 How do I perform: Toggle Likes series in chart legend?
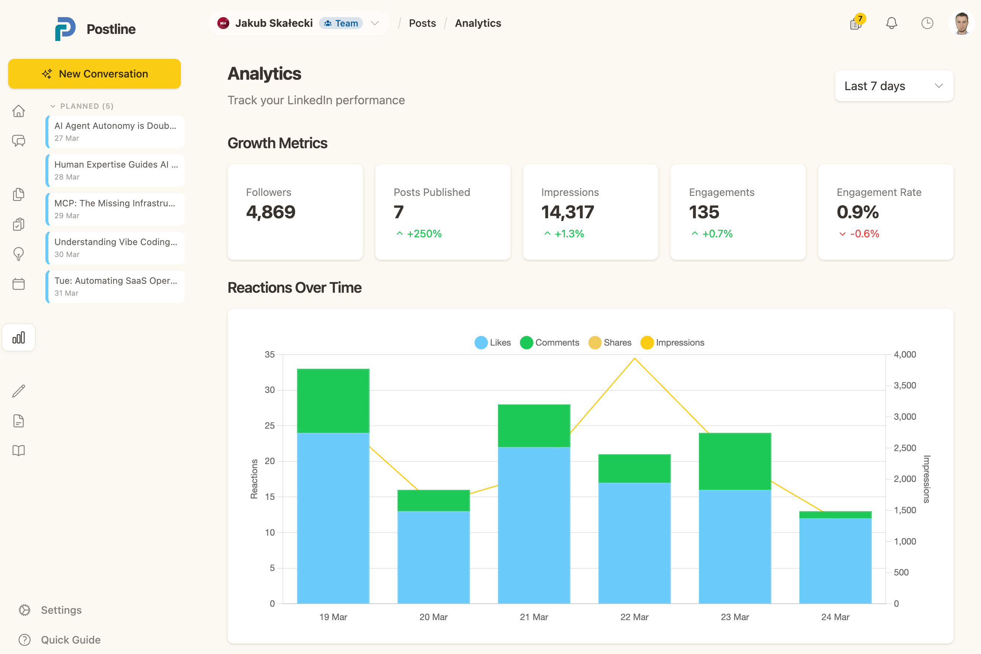pos(493,342)
